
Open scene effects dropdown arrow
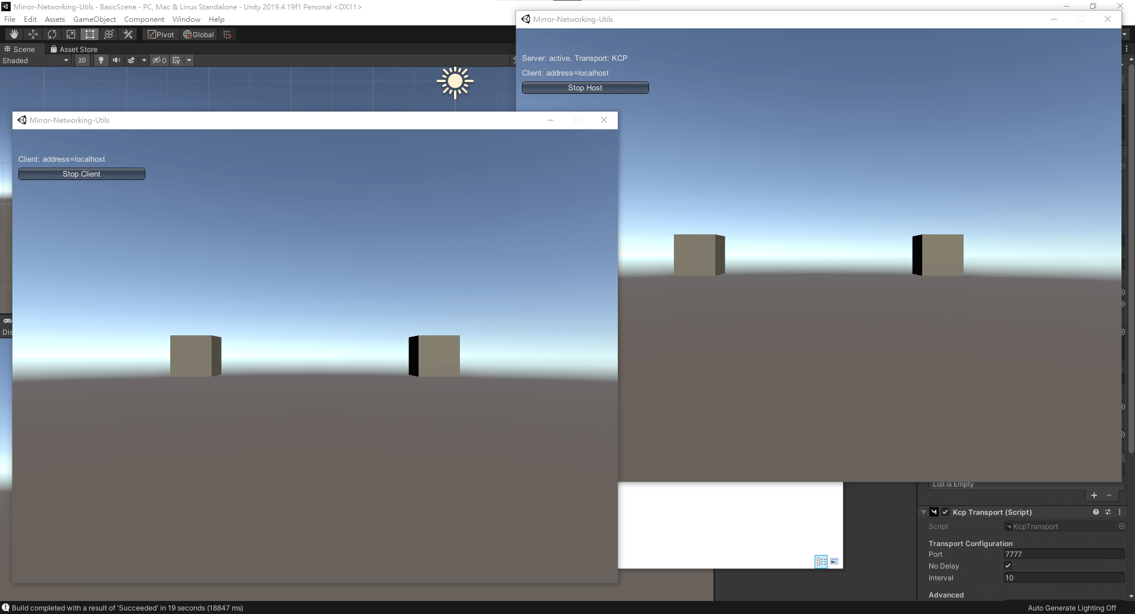(144, 60)
